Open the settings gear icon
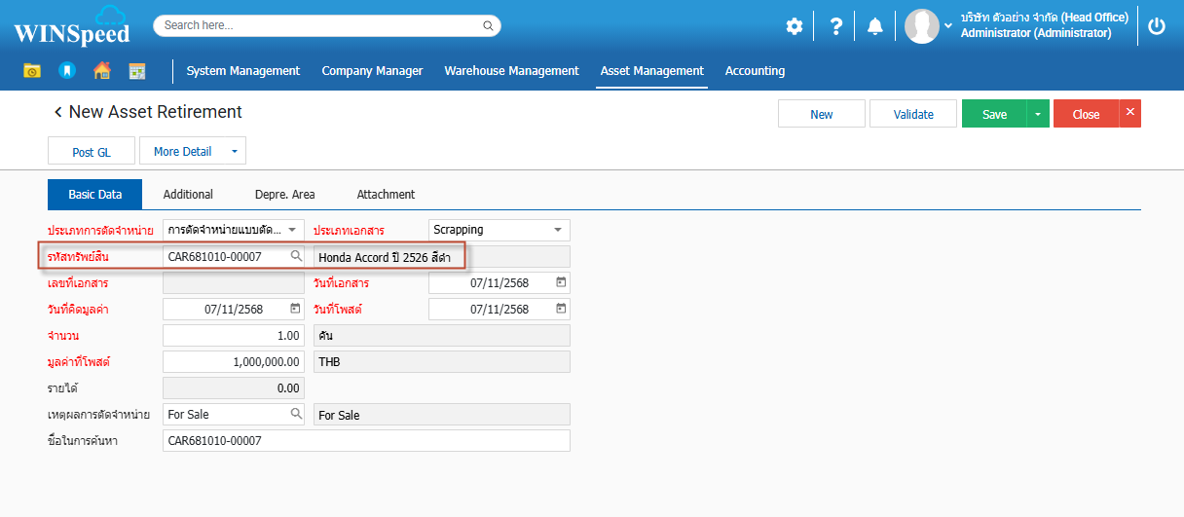The image size is (1184, 517). click(795, 26)
